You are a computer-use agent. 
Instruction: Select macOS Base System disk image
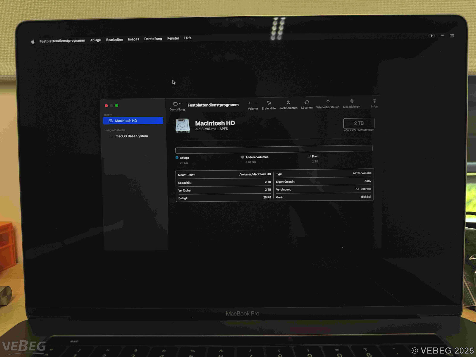[x=131, y=136]
